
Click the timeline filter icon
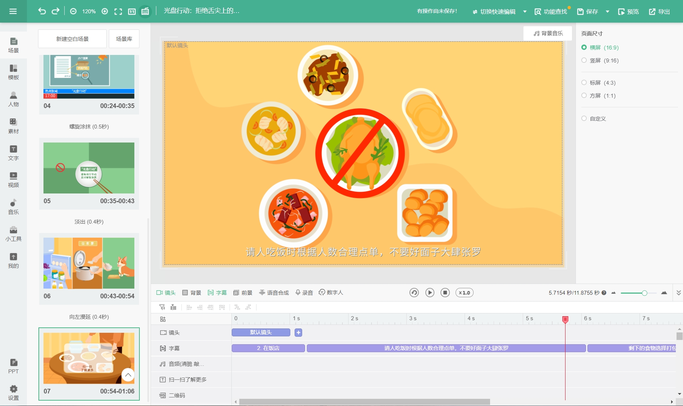[x=162, y=307]
